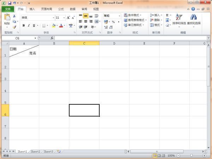212x159 pixels.
Task: Click the Save icon in quick access toolbar
Action: (x=10, y=3)
